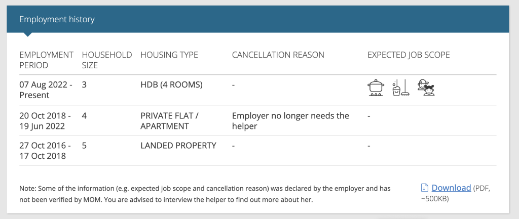The height and width of the screenshot is (219, 519).
Task: Click the childcare job scope icon
Action: point(426,88)
